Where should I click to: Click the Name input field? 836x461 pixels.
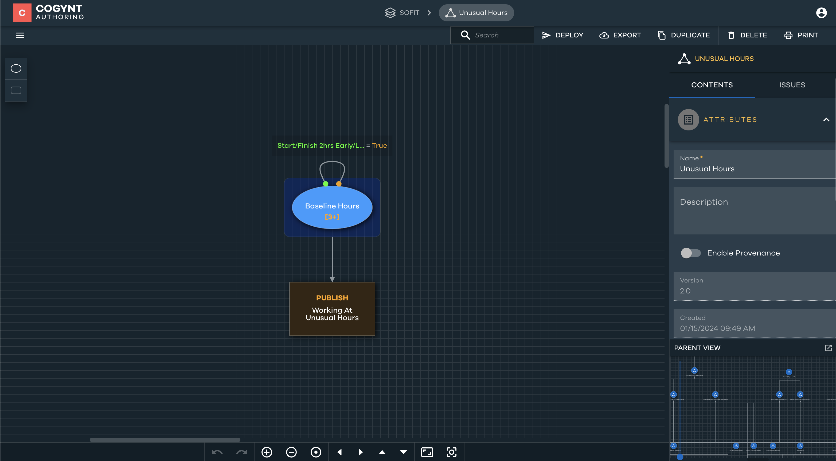(753, 169)
